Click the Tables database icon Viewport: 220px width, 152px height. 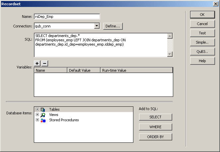pyautogui.click(x=43, y=109)
